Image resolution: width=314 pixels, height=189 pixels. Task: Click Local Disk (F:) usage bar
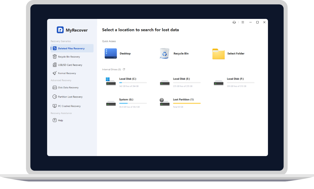(240, 83)
